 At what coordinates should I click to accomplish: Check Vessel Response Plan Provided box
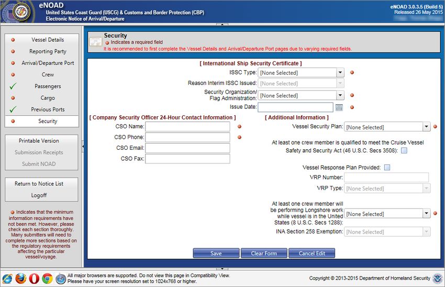[x=387, y=168]
